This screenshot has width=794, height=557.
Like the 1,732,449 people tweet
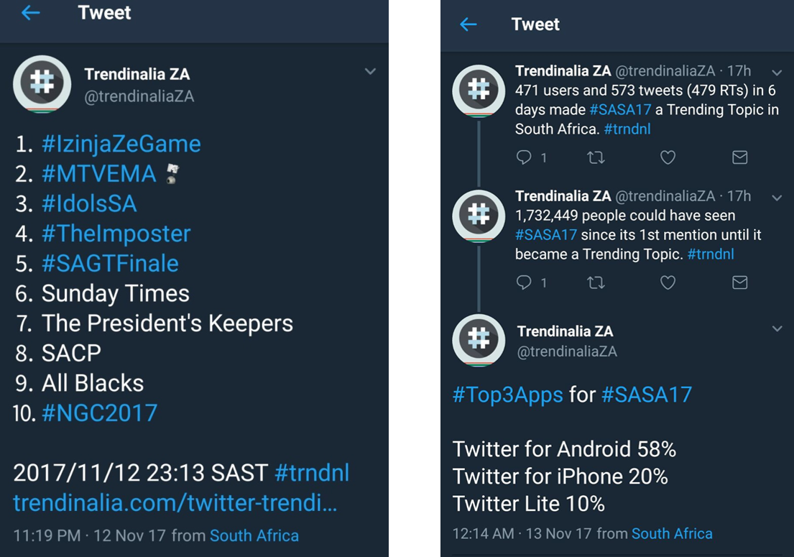click(668, 282)
